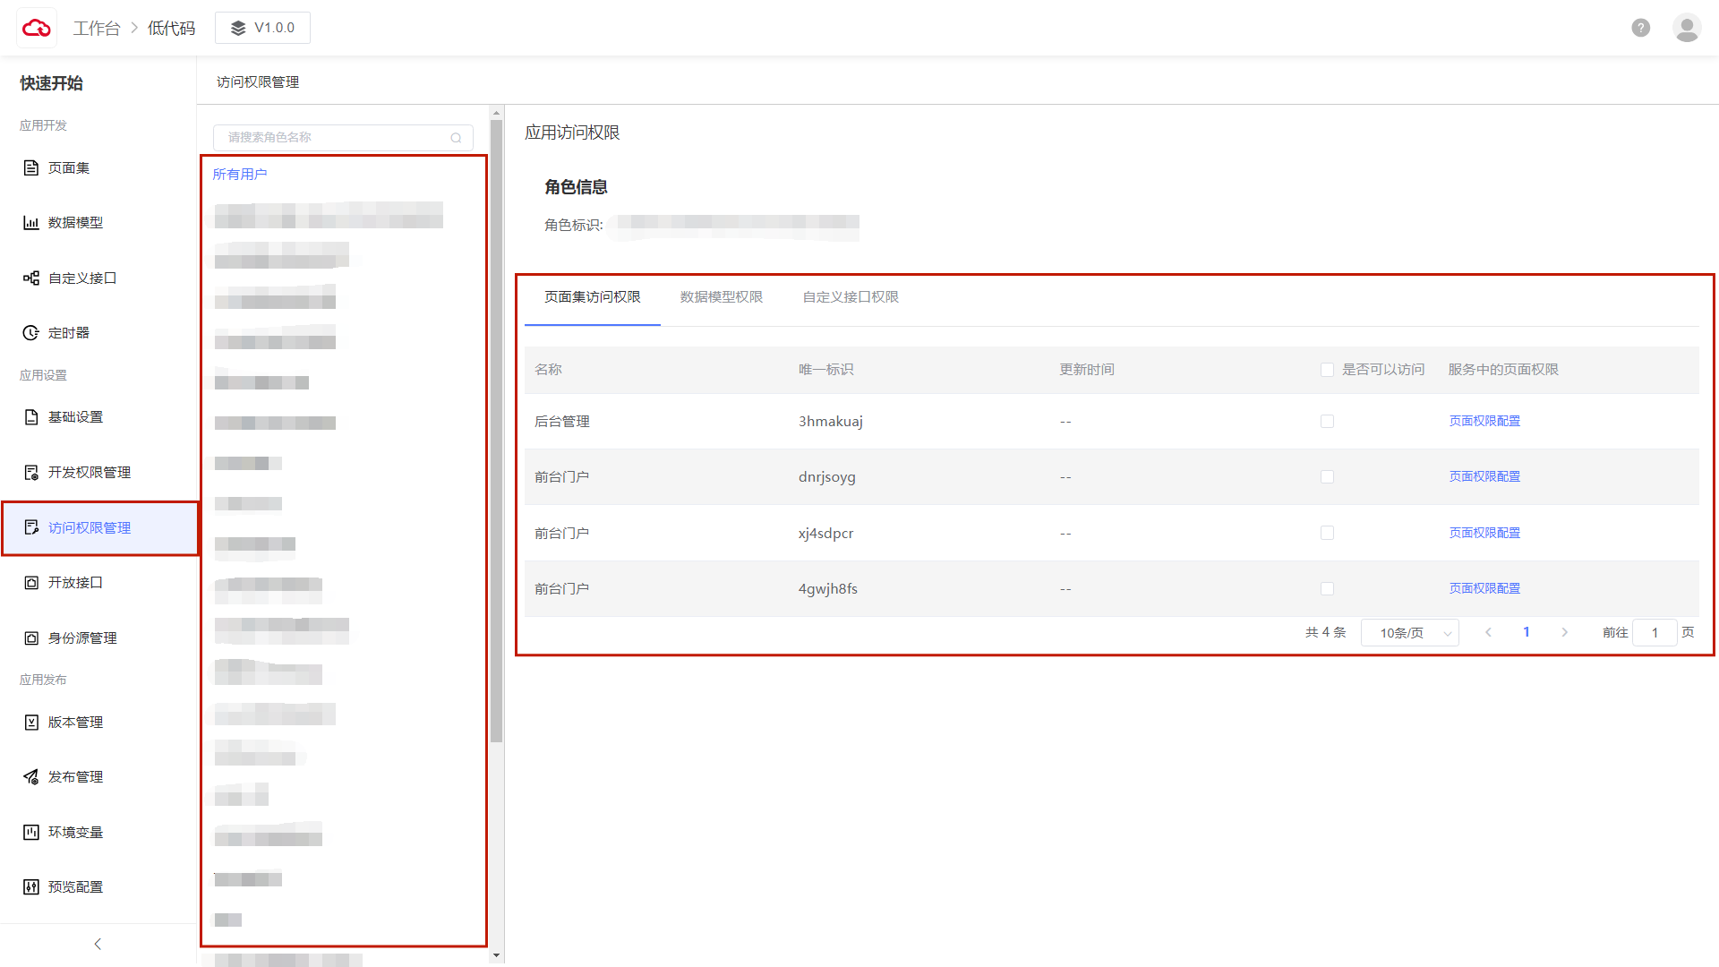Open the user avatar menu
Viewport: 1719px width, 967px height.
tap(1687, 28)
